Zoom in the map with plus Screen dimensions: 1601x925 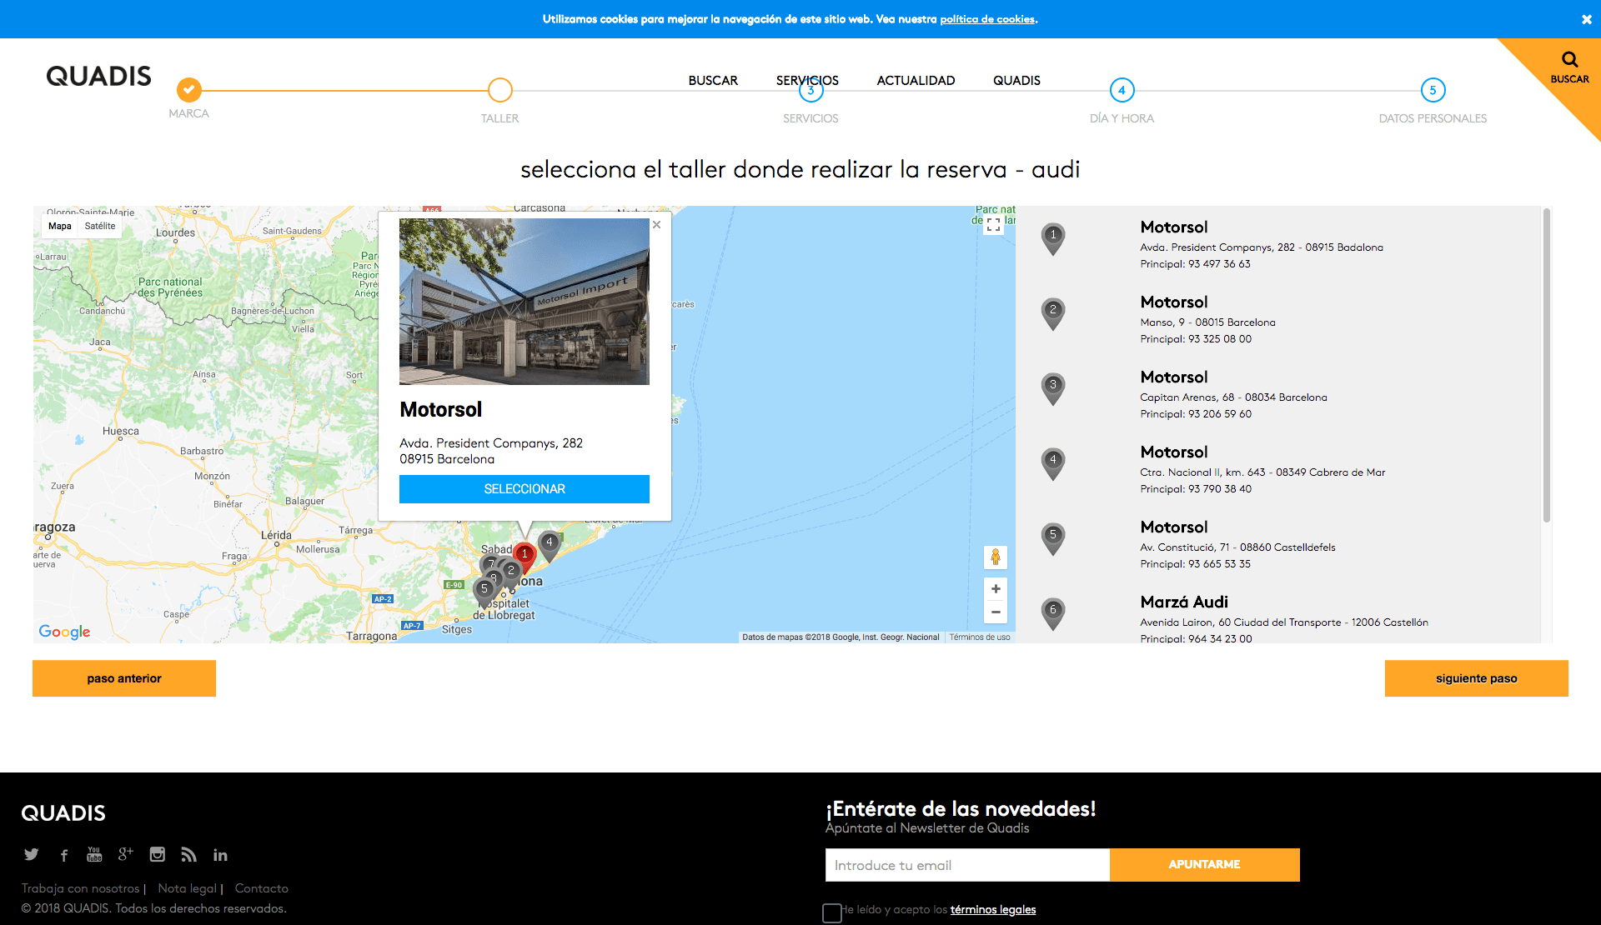[x=996, y=589]
